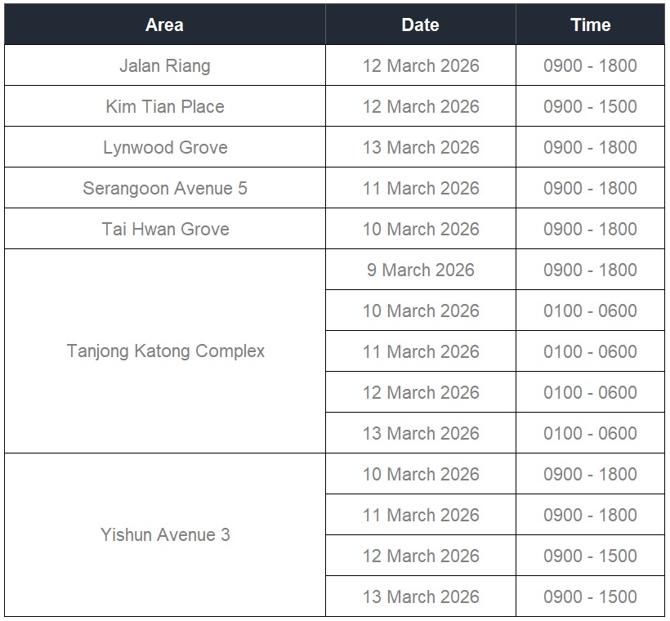Click Serangoon Avenue 5's 11 March 2026 date
Screen dimensions: 670x621
point(420,188)
